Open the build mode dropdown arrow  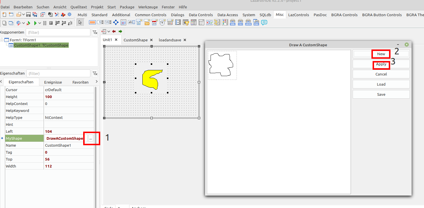(23, 23)
